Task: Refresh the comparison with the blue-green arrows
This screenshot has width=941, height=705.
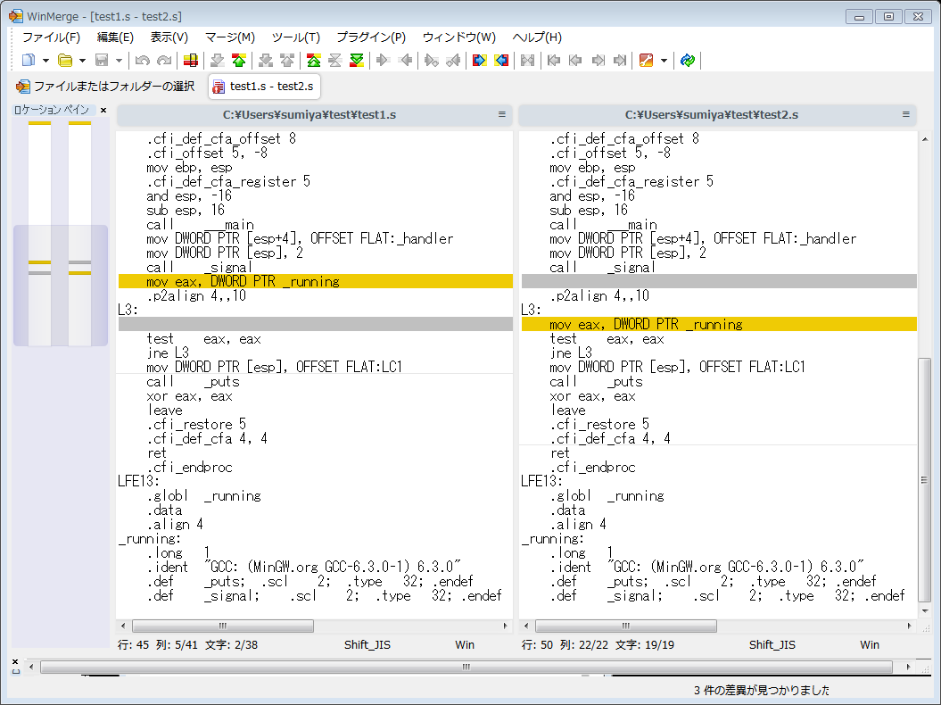Action: [x=688, y=60]
